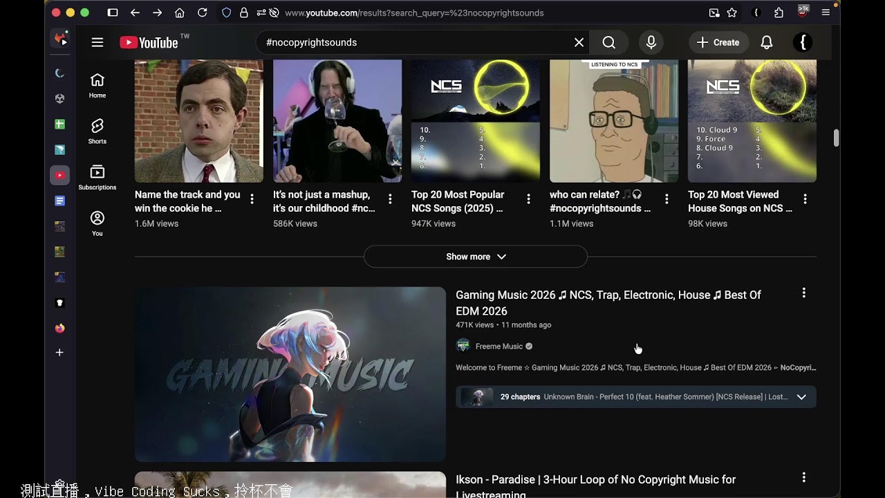Run search with magnifier button
885x498 pixels.
pyautogui.click(x=609, y=42)
